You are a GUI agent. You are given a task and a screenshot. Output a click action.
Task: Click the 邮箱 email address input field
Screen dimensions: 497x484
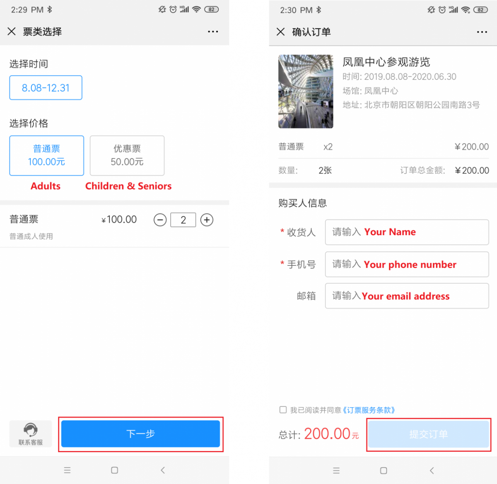point(407,296)
